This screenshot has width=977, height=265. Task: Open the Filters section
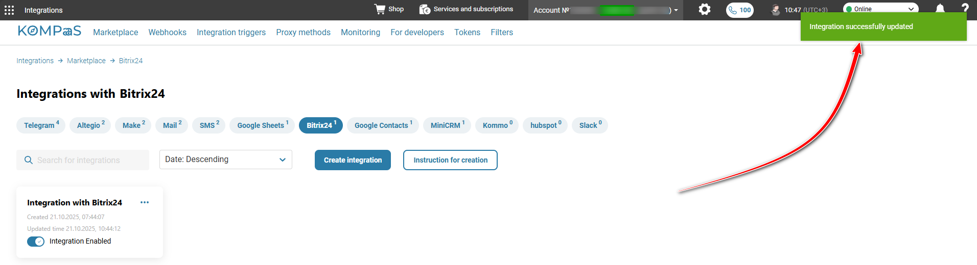click(502, 32)
